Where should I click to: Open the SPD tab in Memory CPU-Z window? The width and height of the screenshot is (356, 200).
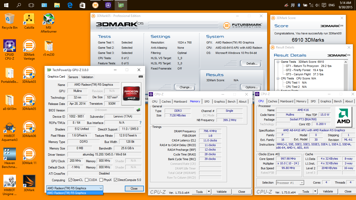point(207,102)
